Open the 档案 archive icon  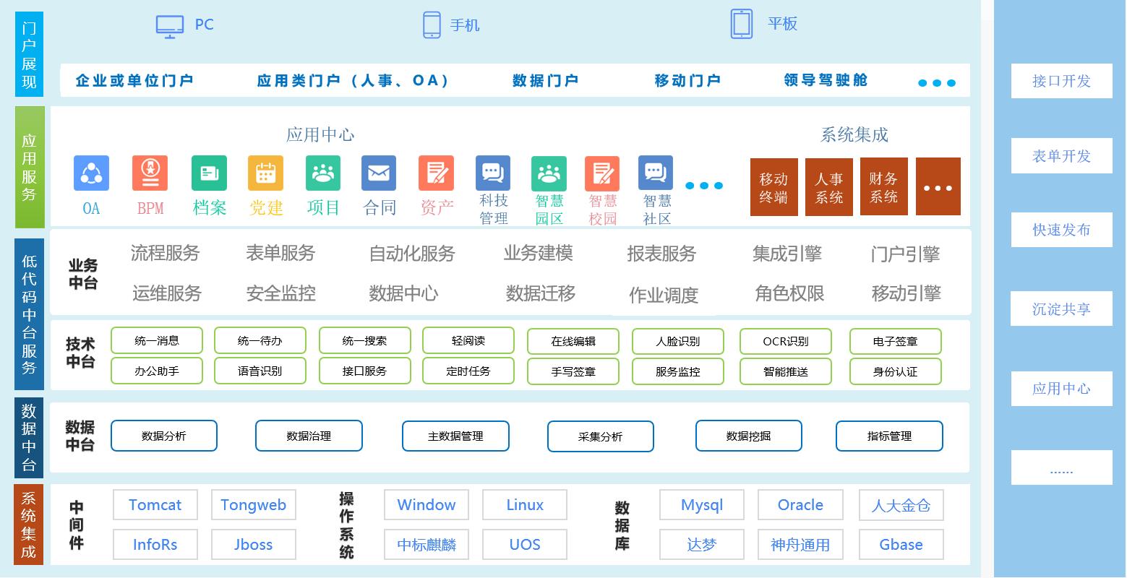point(209,173)
